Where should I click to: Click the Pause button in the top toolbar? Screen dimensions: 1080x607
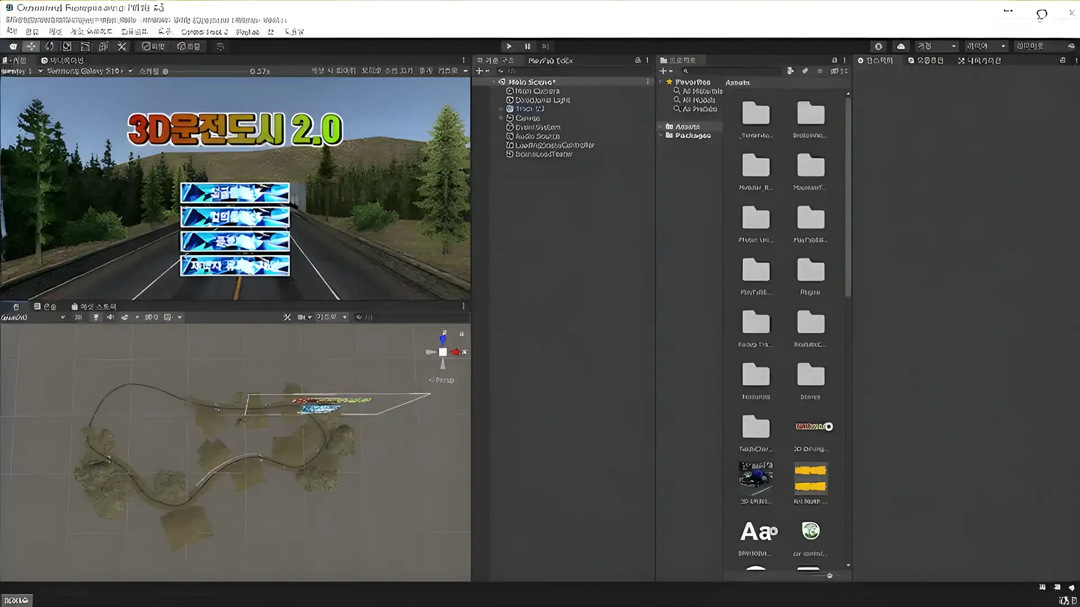pyautogui.click(x=527, y=46)
